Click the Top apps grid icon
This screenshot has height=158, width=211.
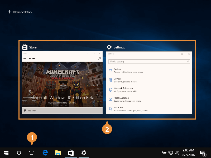point(25,110)
